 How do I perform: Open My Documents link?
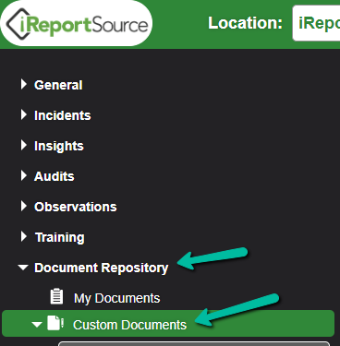tap(116, 298)
